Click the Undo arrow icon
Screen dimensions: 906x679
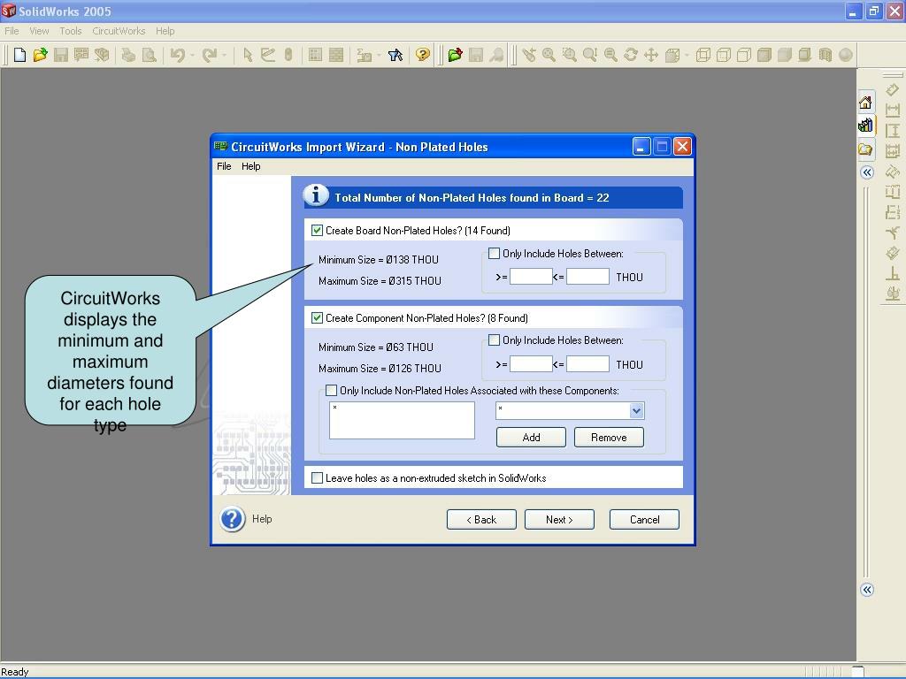click(x=177, y=55)
